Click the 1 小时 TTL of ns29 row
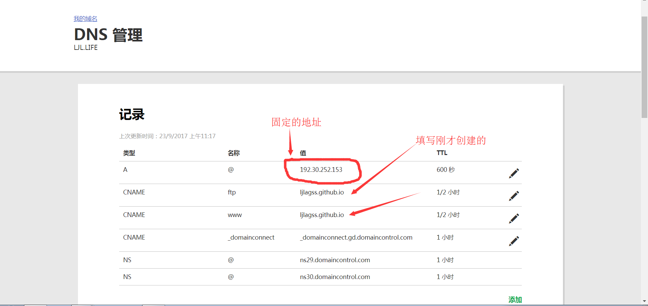The height and width of the screenshot is (306, 648). [x=445, y=260]
